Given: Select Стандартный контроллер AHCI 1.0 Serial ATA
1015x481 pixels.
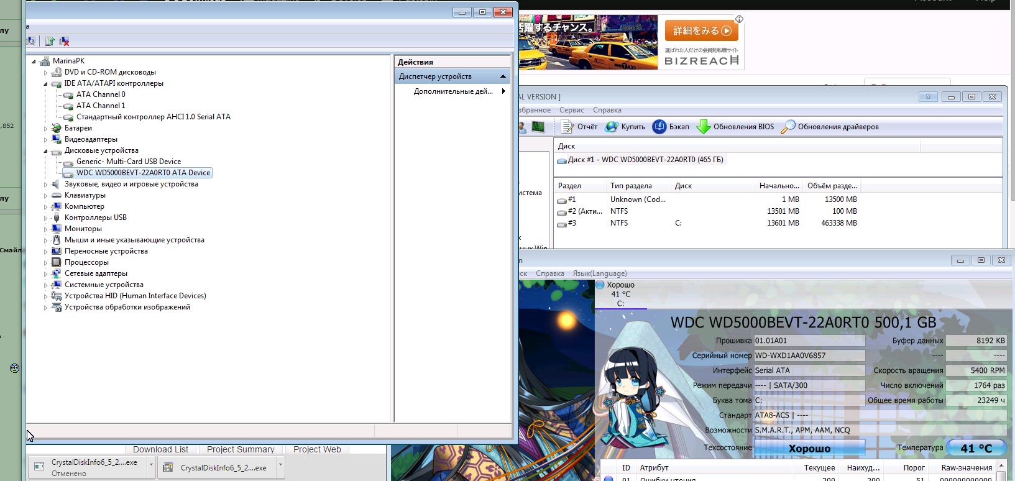Looking at the screenshot, I should [153, 117].
